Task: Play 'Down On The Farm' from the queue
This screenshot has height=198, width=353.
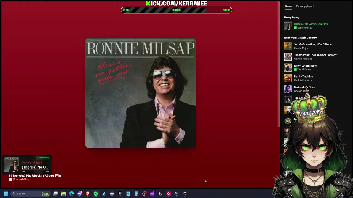Action: tap(305, 66)
